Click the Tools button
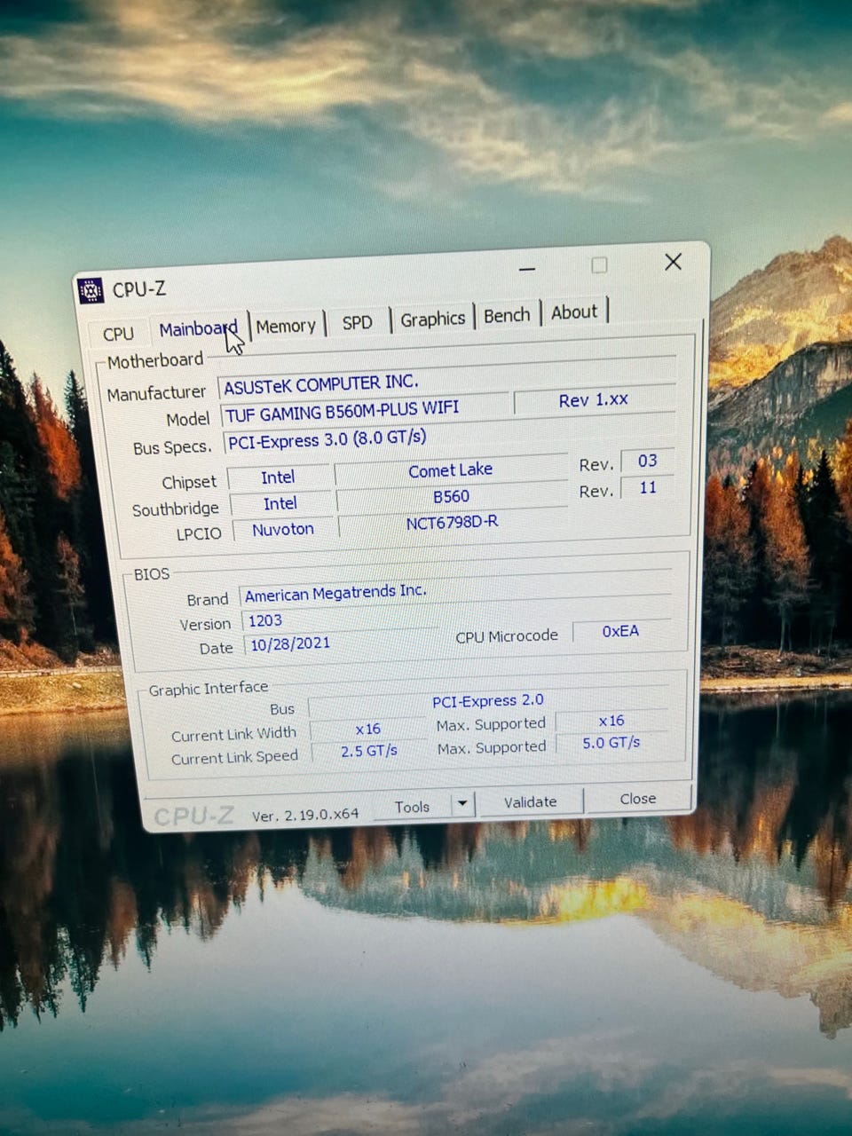This screenshot has width=852, height=1136. coord(412,807)
